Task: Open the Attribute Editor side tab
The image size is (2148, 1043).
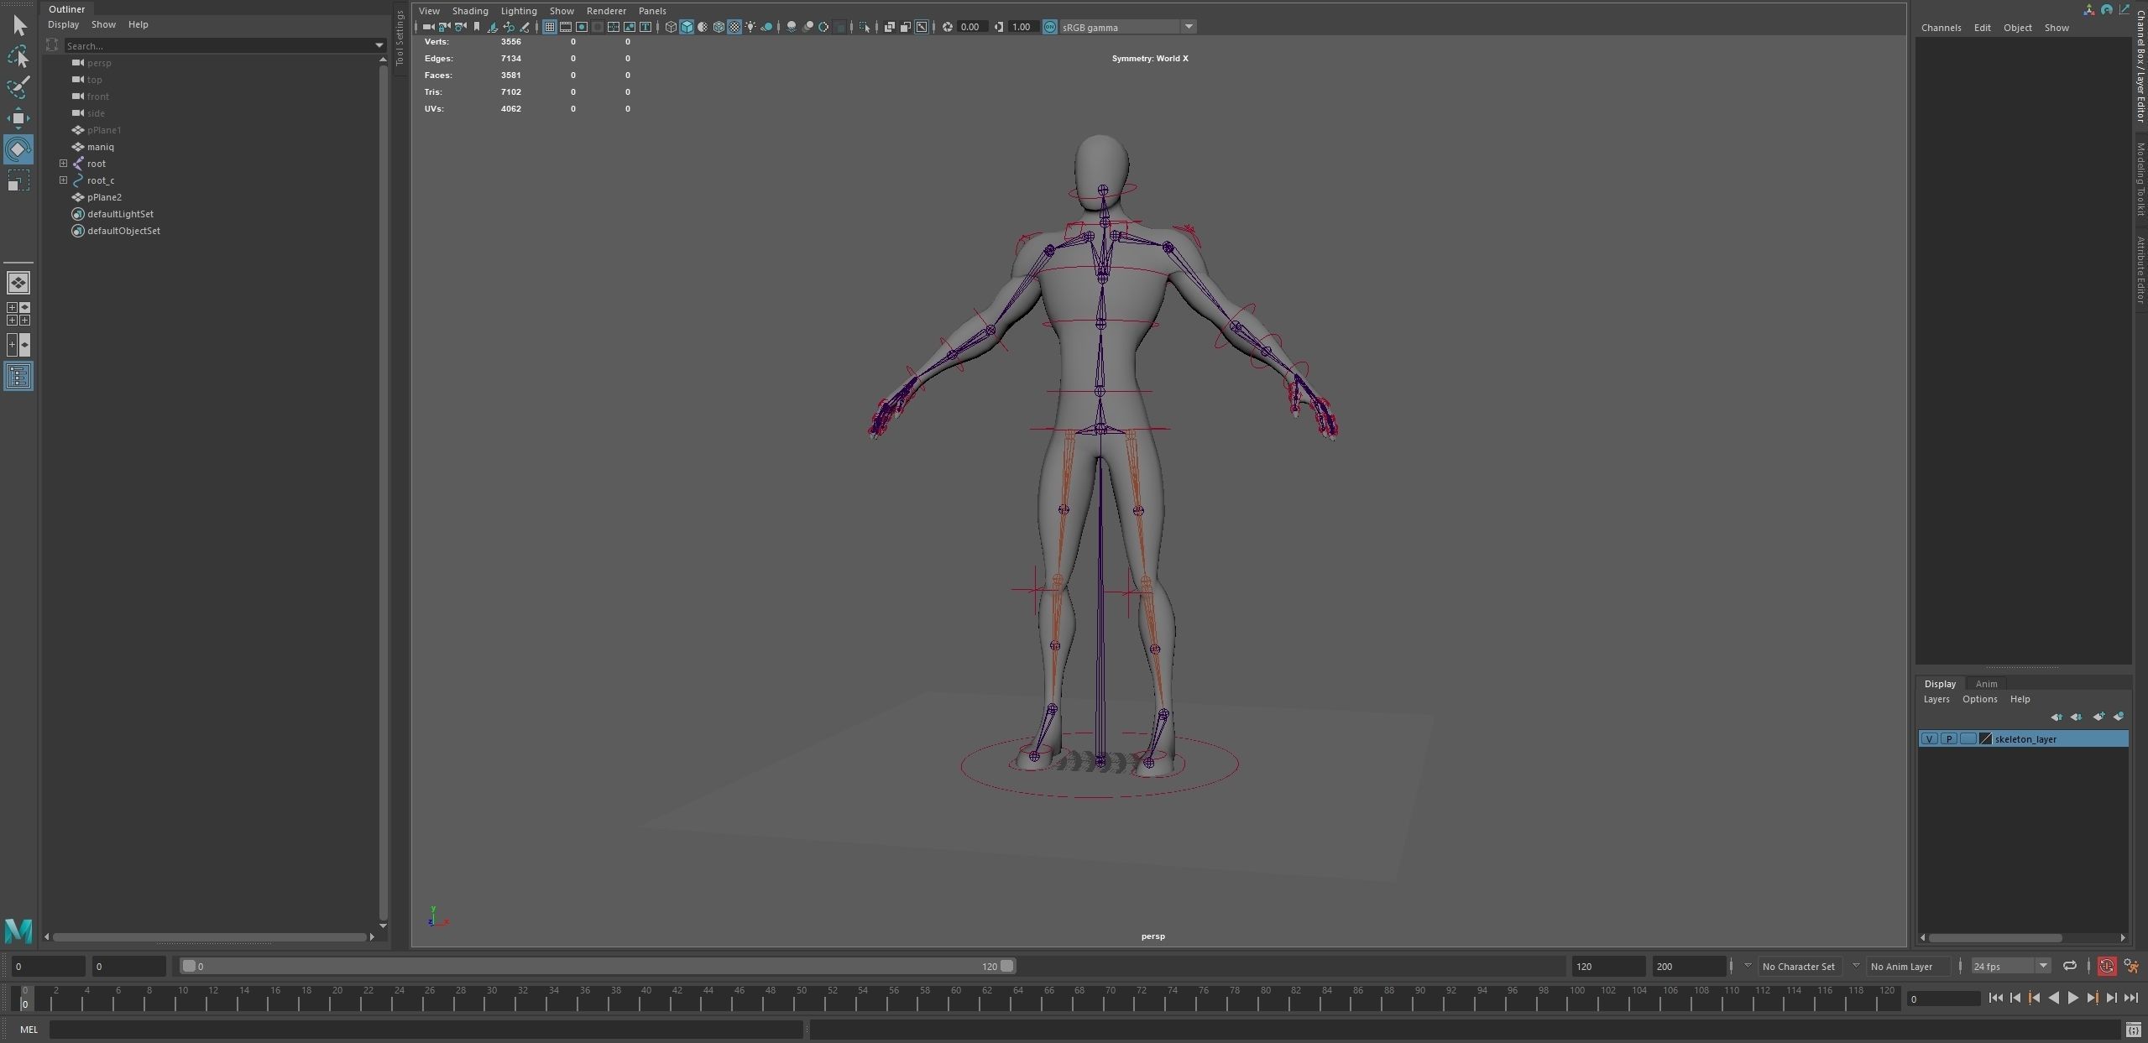Action: click(x=2140, y=269)
